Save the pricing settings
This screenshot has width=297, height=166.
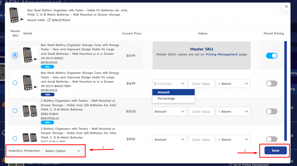276,150
